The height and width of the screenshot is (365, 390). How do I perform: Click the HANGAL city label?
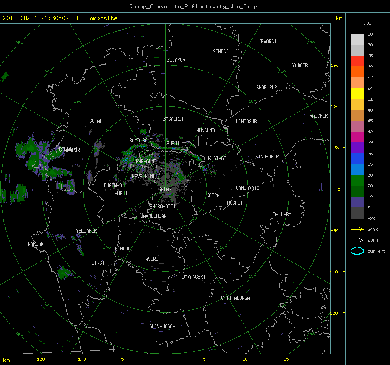point(122,249)
